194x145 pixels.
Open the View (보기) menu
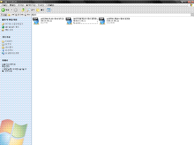(x=21, y=5)
